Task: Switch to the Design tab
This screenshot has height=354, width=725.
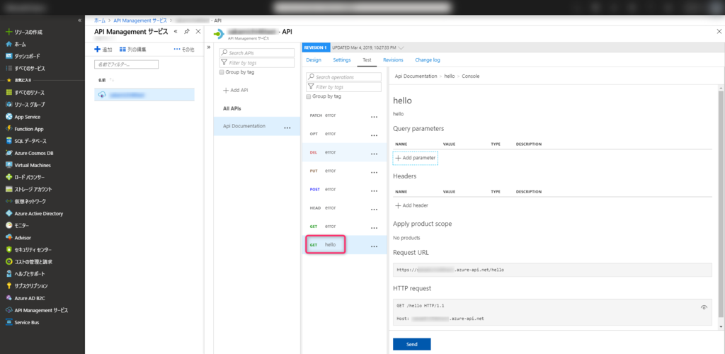Action: (314, 60)
